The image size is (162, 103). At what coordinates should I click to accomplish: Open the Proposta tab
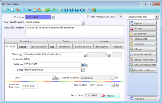[x=117, y=47]
